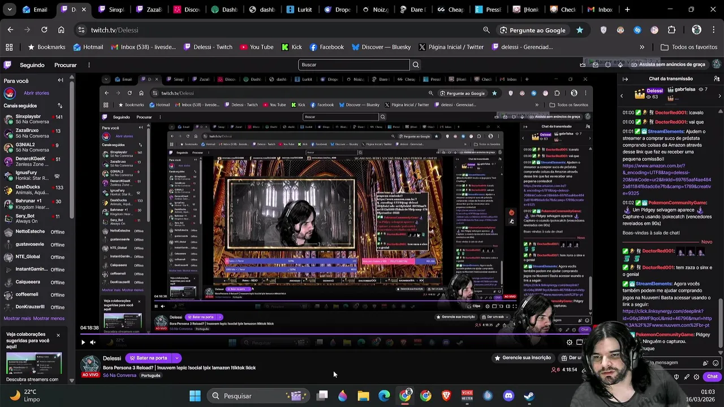Bookmark this page with the star icon
Screen dimensions: 724x407
click(580, 30)
